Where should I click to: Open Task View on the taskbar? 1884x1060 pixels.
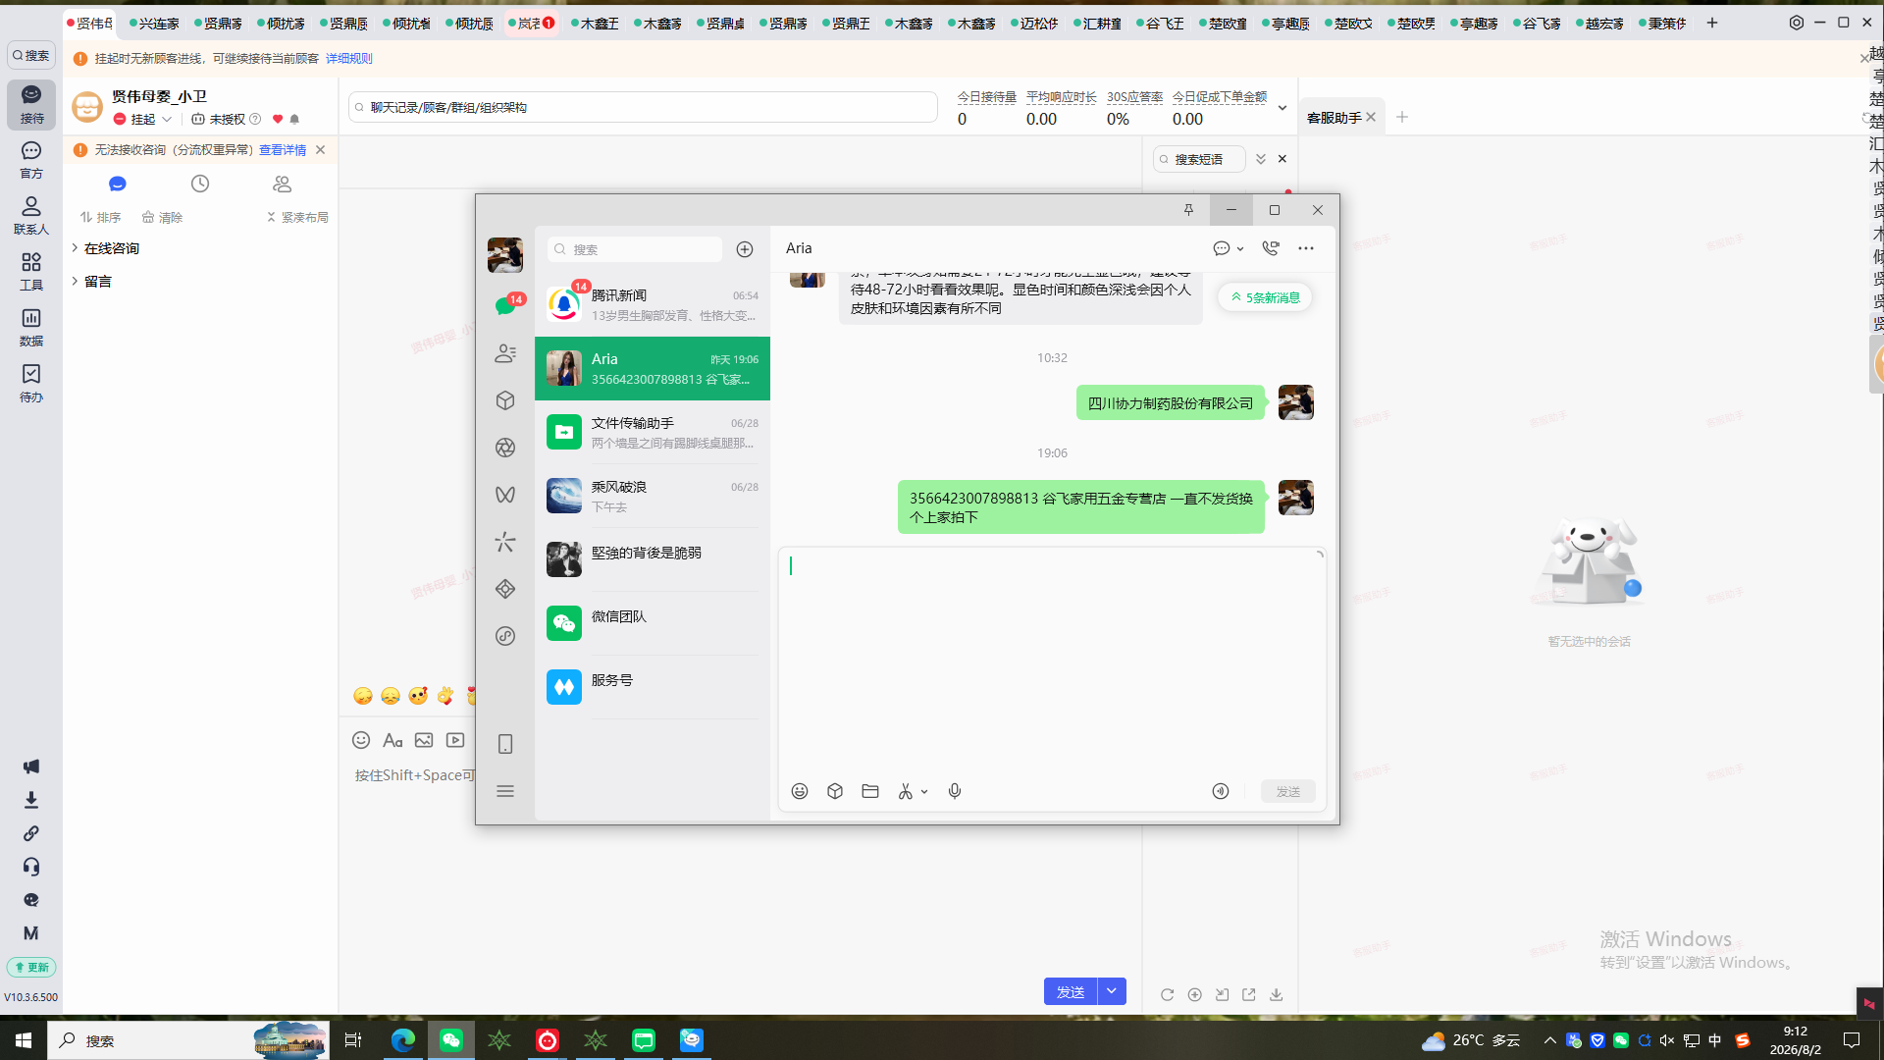[x=353, y=1040]
